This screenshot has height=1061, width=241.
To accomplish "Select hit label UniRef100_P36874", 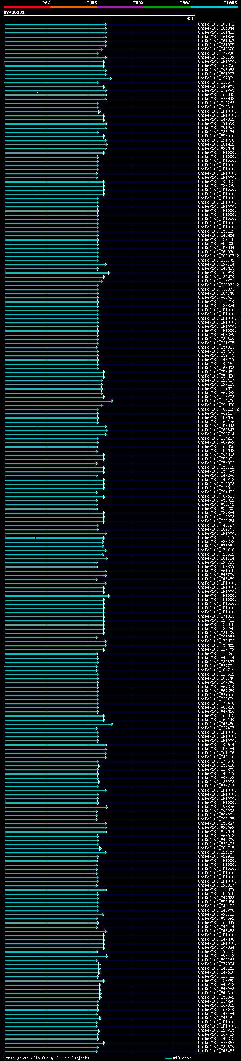I will 216,306.
